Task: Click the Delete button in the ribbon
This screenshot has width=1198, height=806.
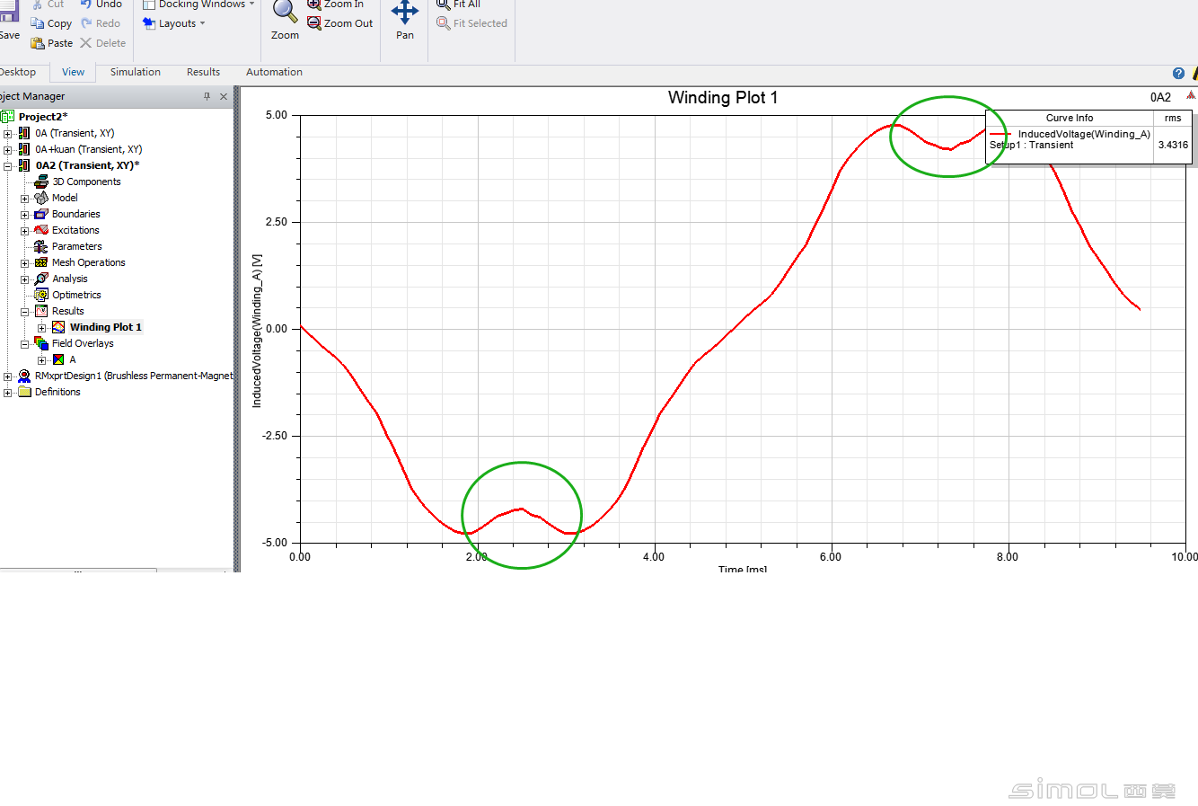Action: [x=102, y=43]
